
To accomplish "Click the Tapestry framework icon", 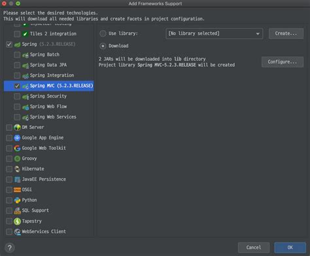I will pos(17,221).
